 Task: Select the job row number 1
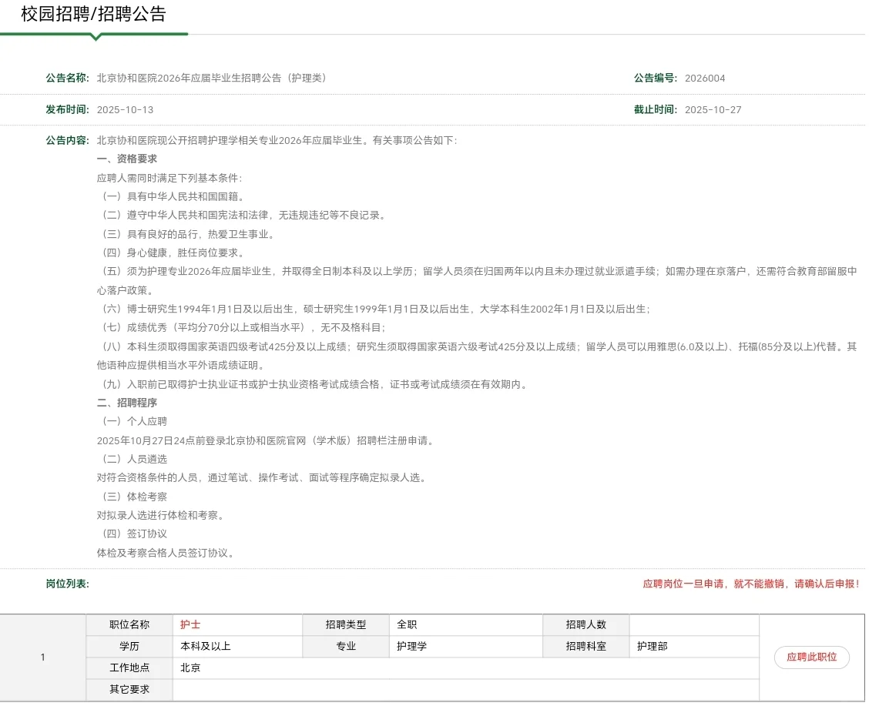tap(44, 657)
